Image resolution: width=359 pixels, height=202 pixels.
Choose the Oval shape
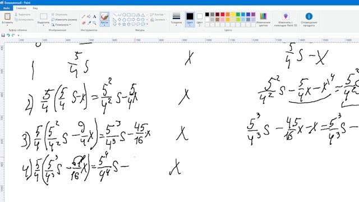point(124,15)
